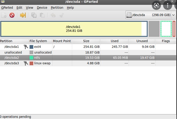Click the / mount point cell
177x119 pixels.
pos(54,47)
